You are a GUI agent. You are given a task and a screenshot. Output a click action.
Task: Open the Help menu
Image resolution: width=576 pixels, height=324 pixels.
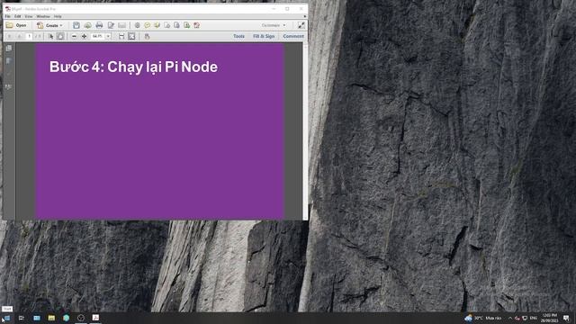pos(58,16)
